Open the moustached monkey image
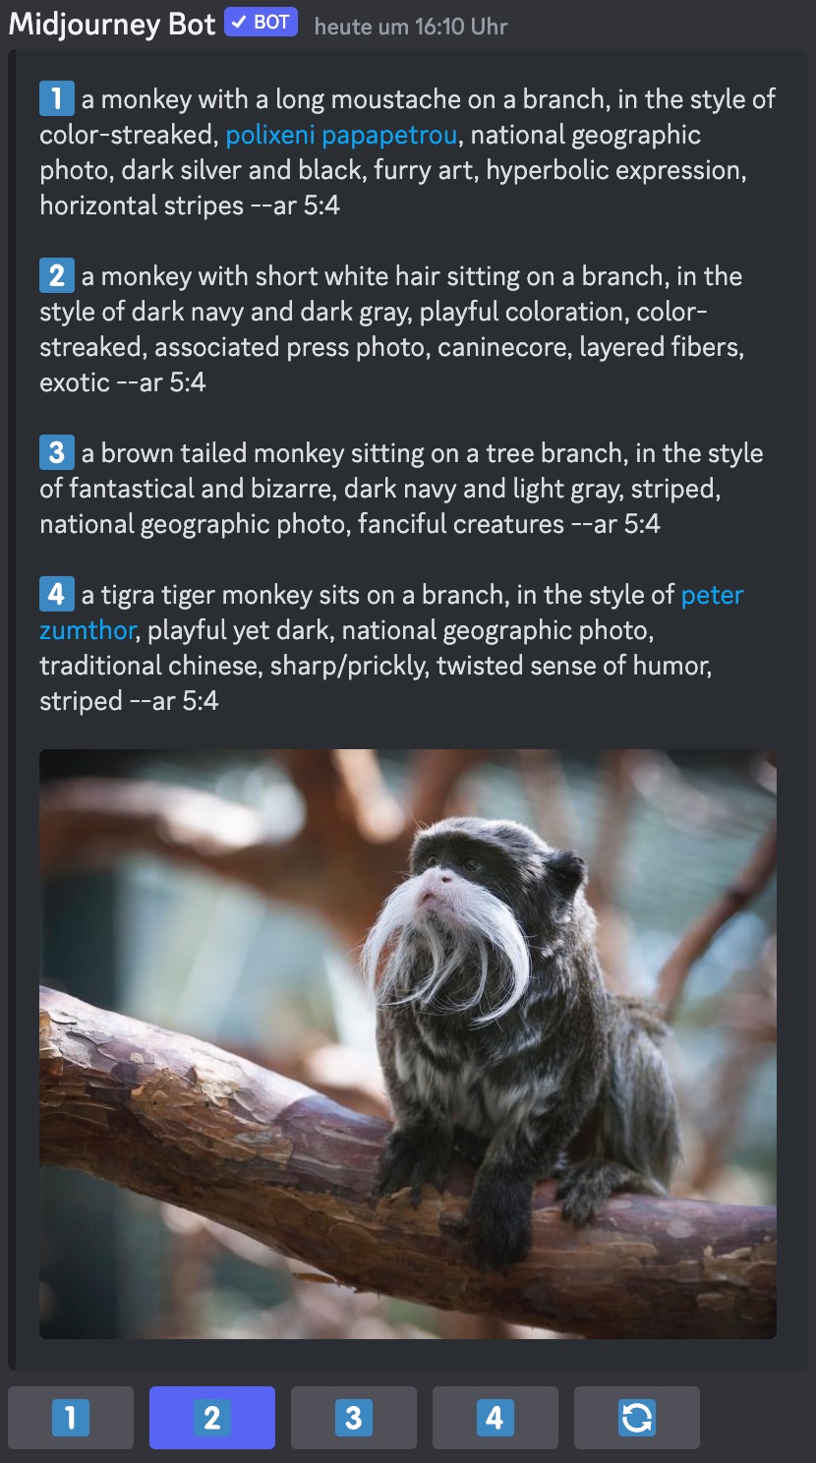 (408, 1043)
